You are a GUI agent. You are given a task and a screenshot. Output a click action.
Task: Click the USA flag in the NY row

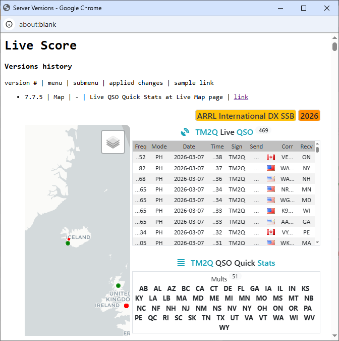pyautogui.click(x=271, y=168)
